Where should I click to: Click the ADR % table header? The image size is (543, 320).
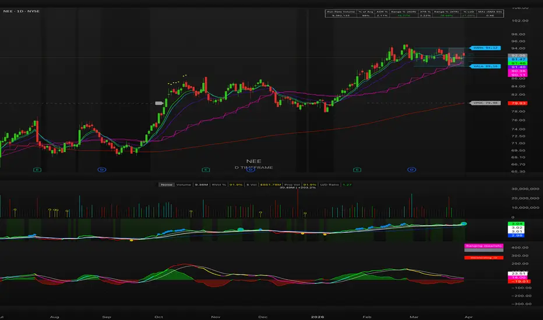pyautogui.click(x=382, y=12)
